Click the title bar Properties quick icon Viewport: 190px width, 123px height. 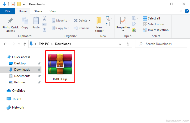point(13,4)
